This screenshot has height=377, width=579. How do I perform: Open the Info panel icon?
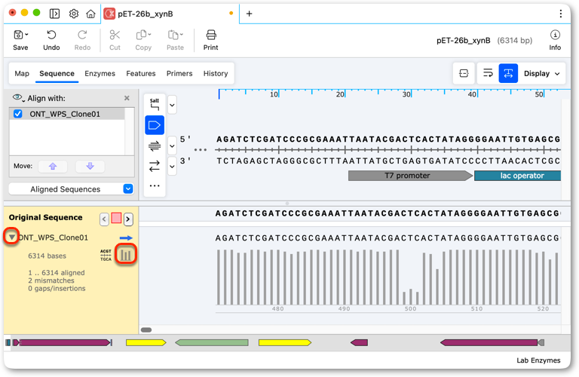[555, 35]
